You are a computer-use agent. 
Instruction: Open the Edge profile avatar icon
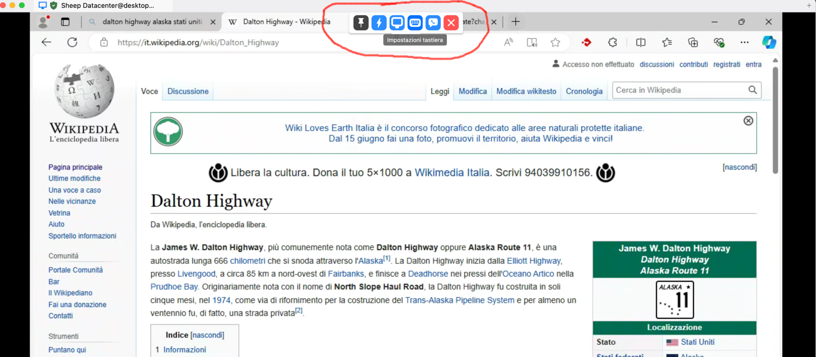[44, 21]
